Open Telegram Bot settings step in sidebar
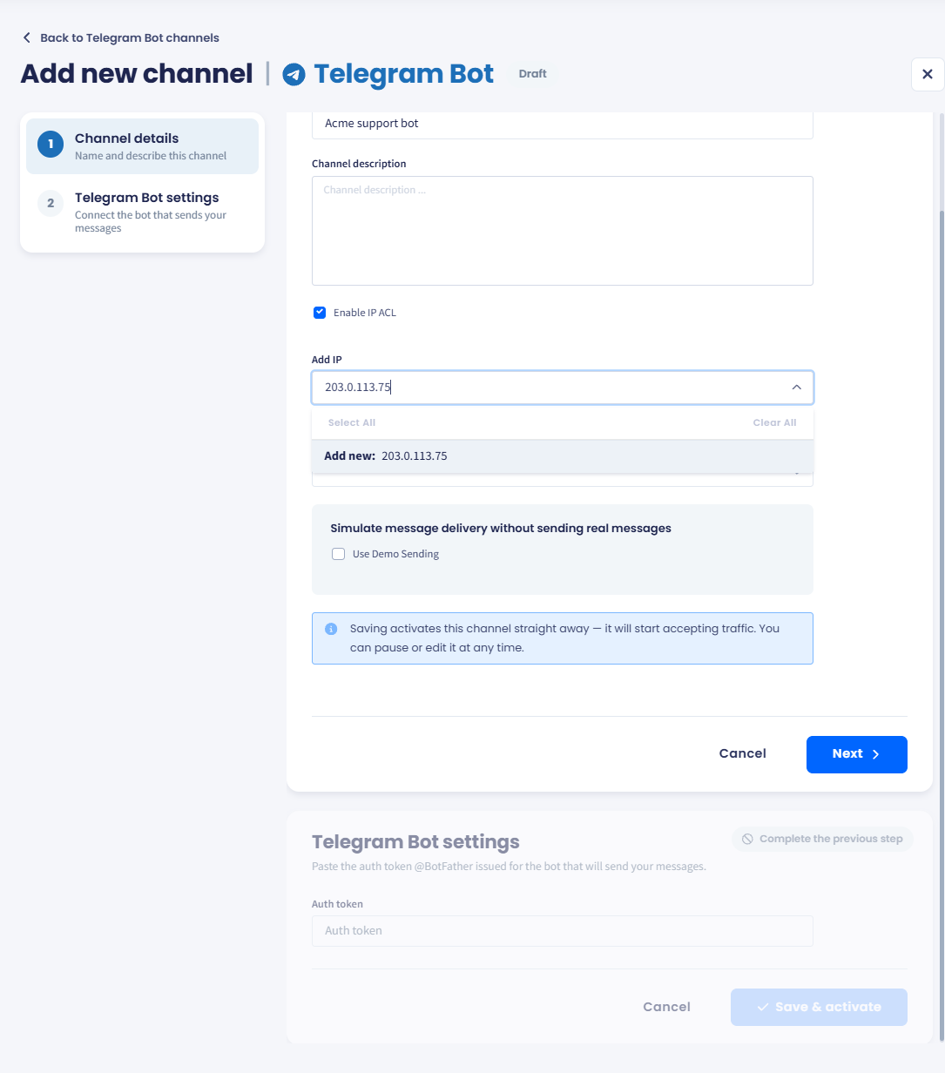Image resolution: width=945 pixels, height=1073 pixels. tap(142, 213)
